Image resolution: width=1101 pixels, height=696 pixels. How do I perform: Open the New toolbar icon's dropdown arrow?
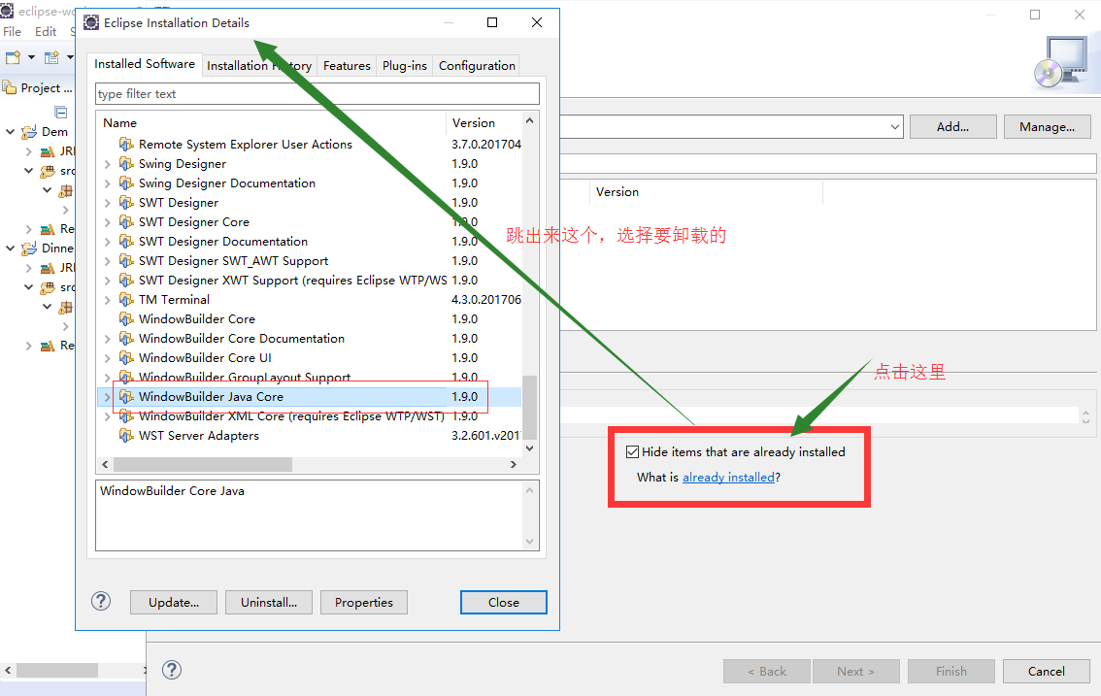click(32, 57)
